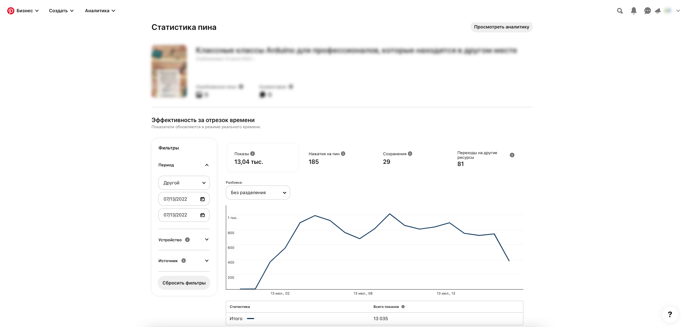Click the Сбросить фильтры button
Image resolution: width=684 pixels, height=327 pixels.
coord(184,283)
